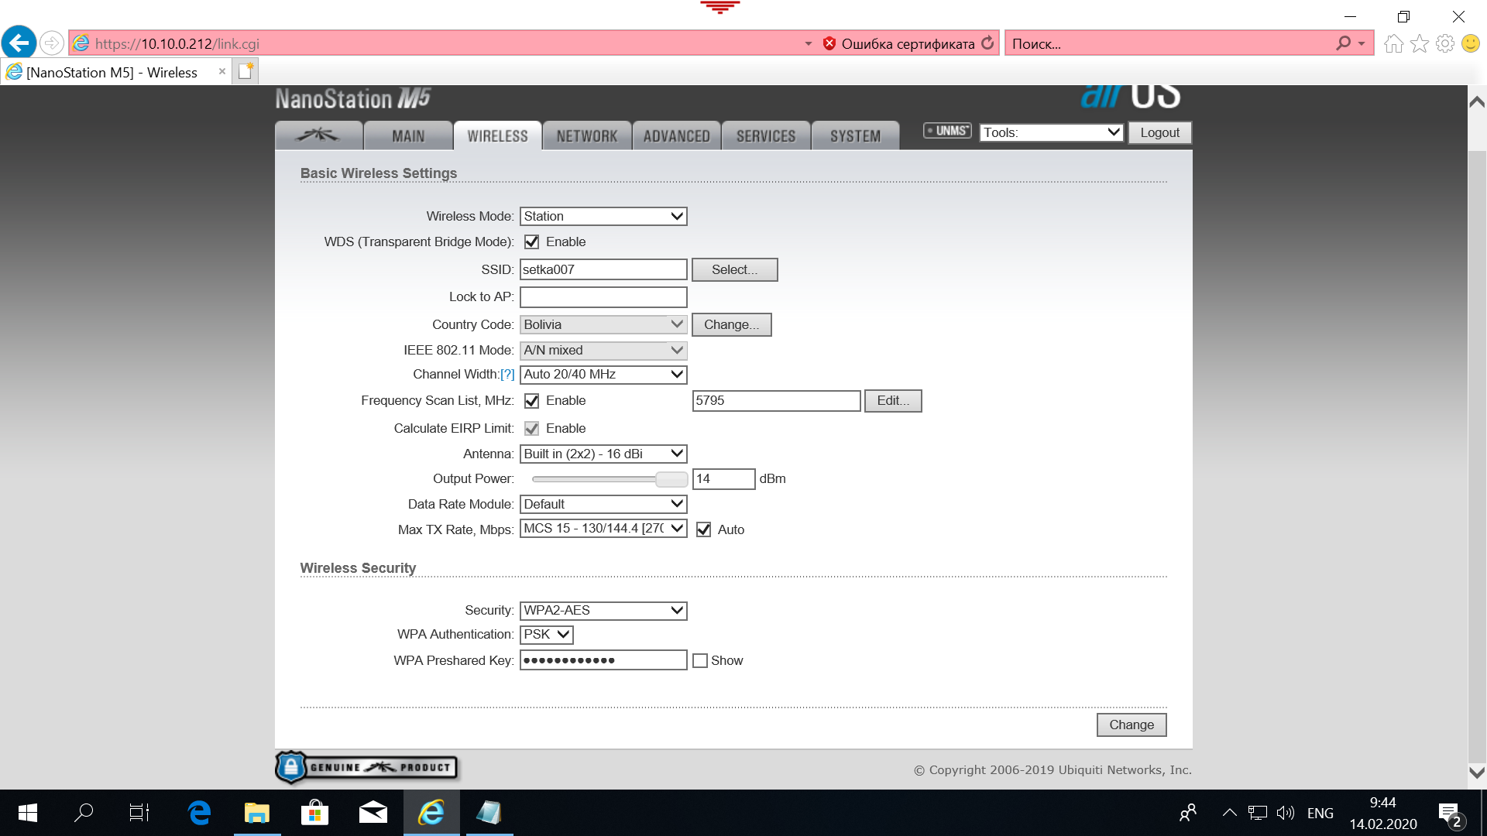Open the Max TX Rate dropdown

(603, 529)
